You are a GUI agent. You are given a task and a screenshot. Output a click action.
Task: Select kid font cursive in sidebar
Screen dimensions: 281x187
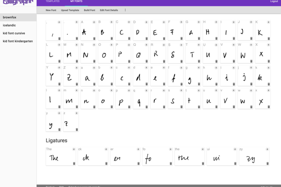coord(18,33)
